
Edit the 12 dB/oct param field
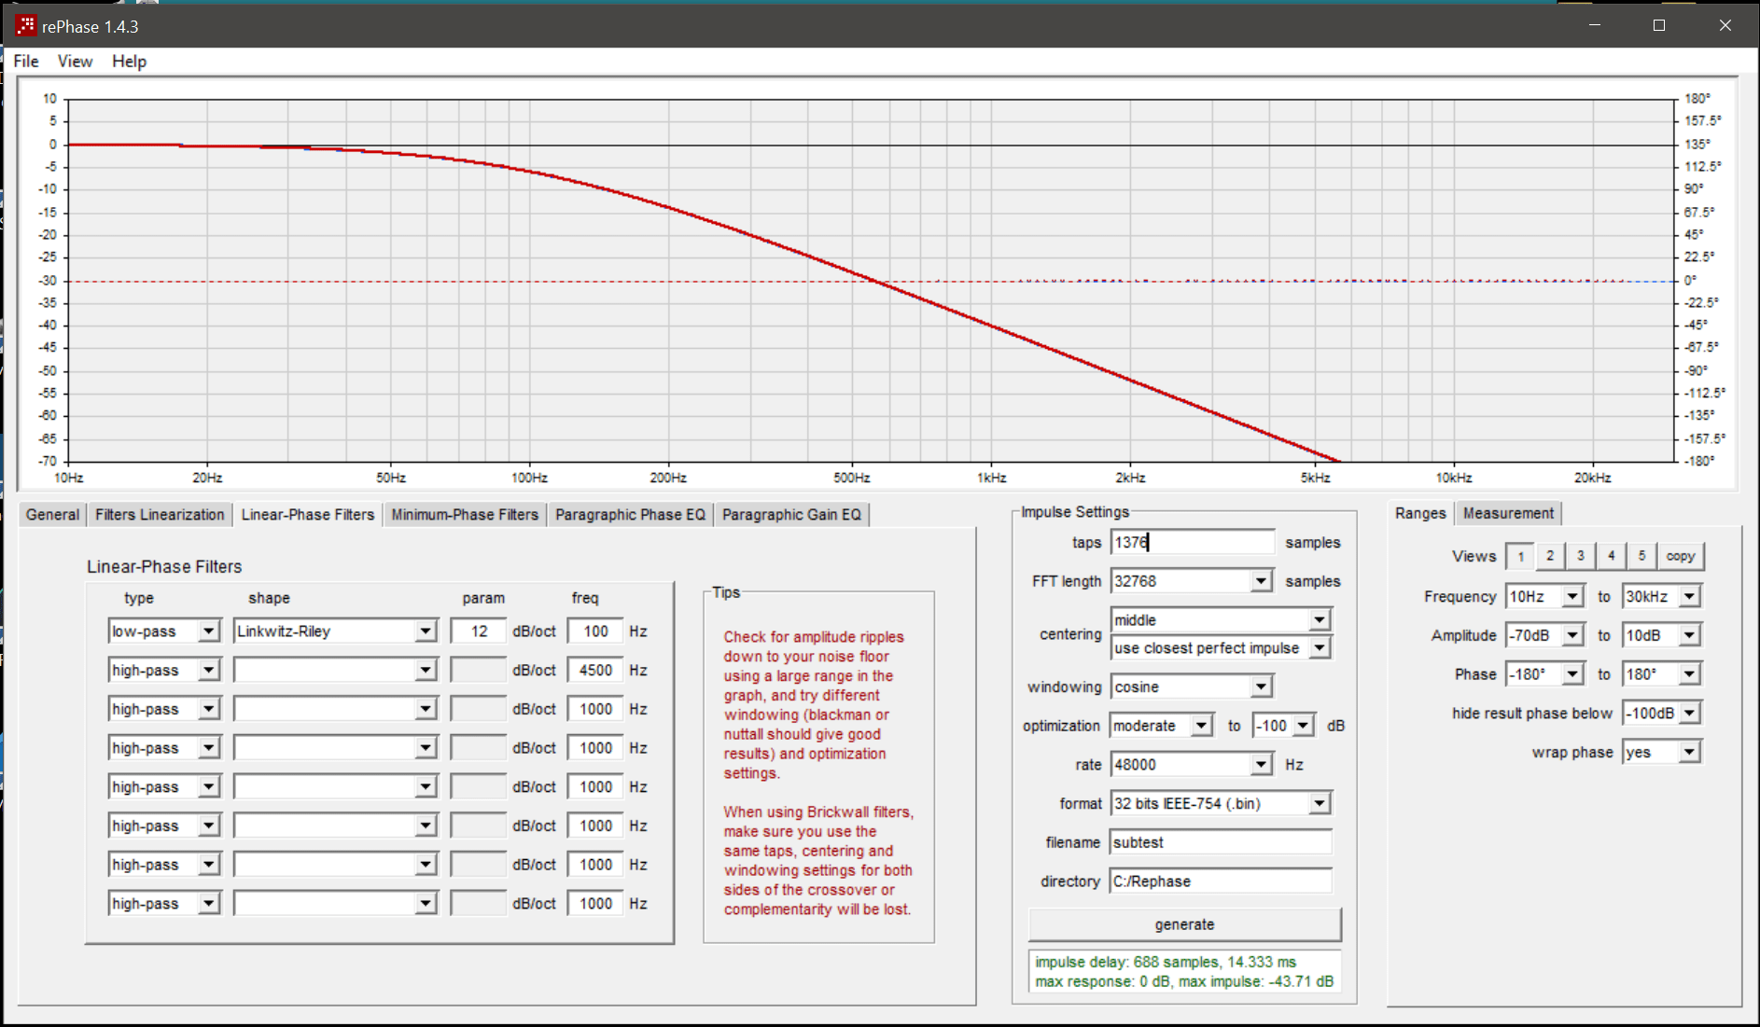coord(479,631)
